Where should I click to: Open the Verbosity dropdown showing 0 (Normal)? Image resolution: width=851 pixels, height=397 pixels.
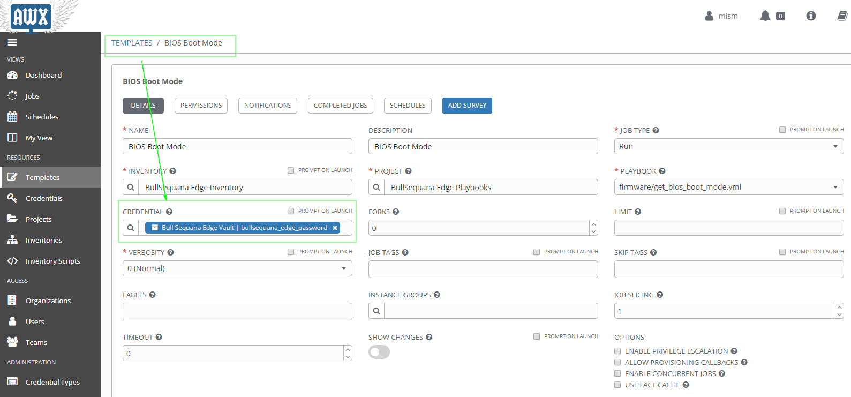[237, 268]
